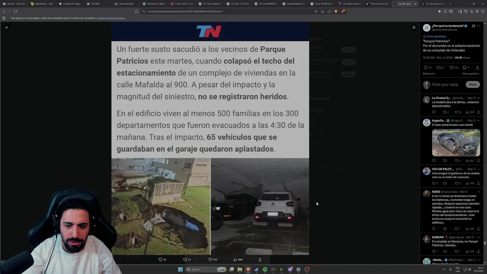Open a new browser tab with plus
The image size is (487, 274).
point(450,4)
